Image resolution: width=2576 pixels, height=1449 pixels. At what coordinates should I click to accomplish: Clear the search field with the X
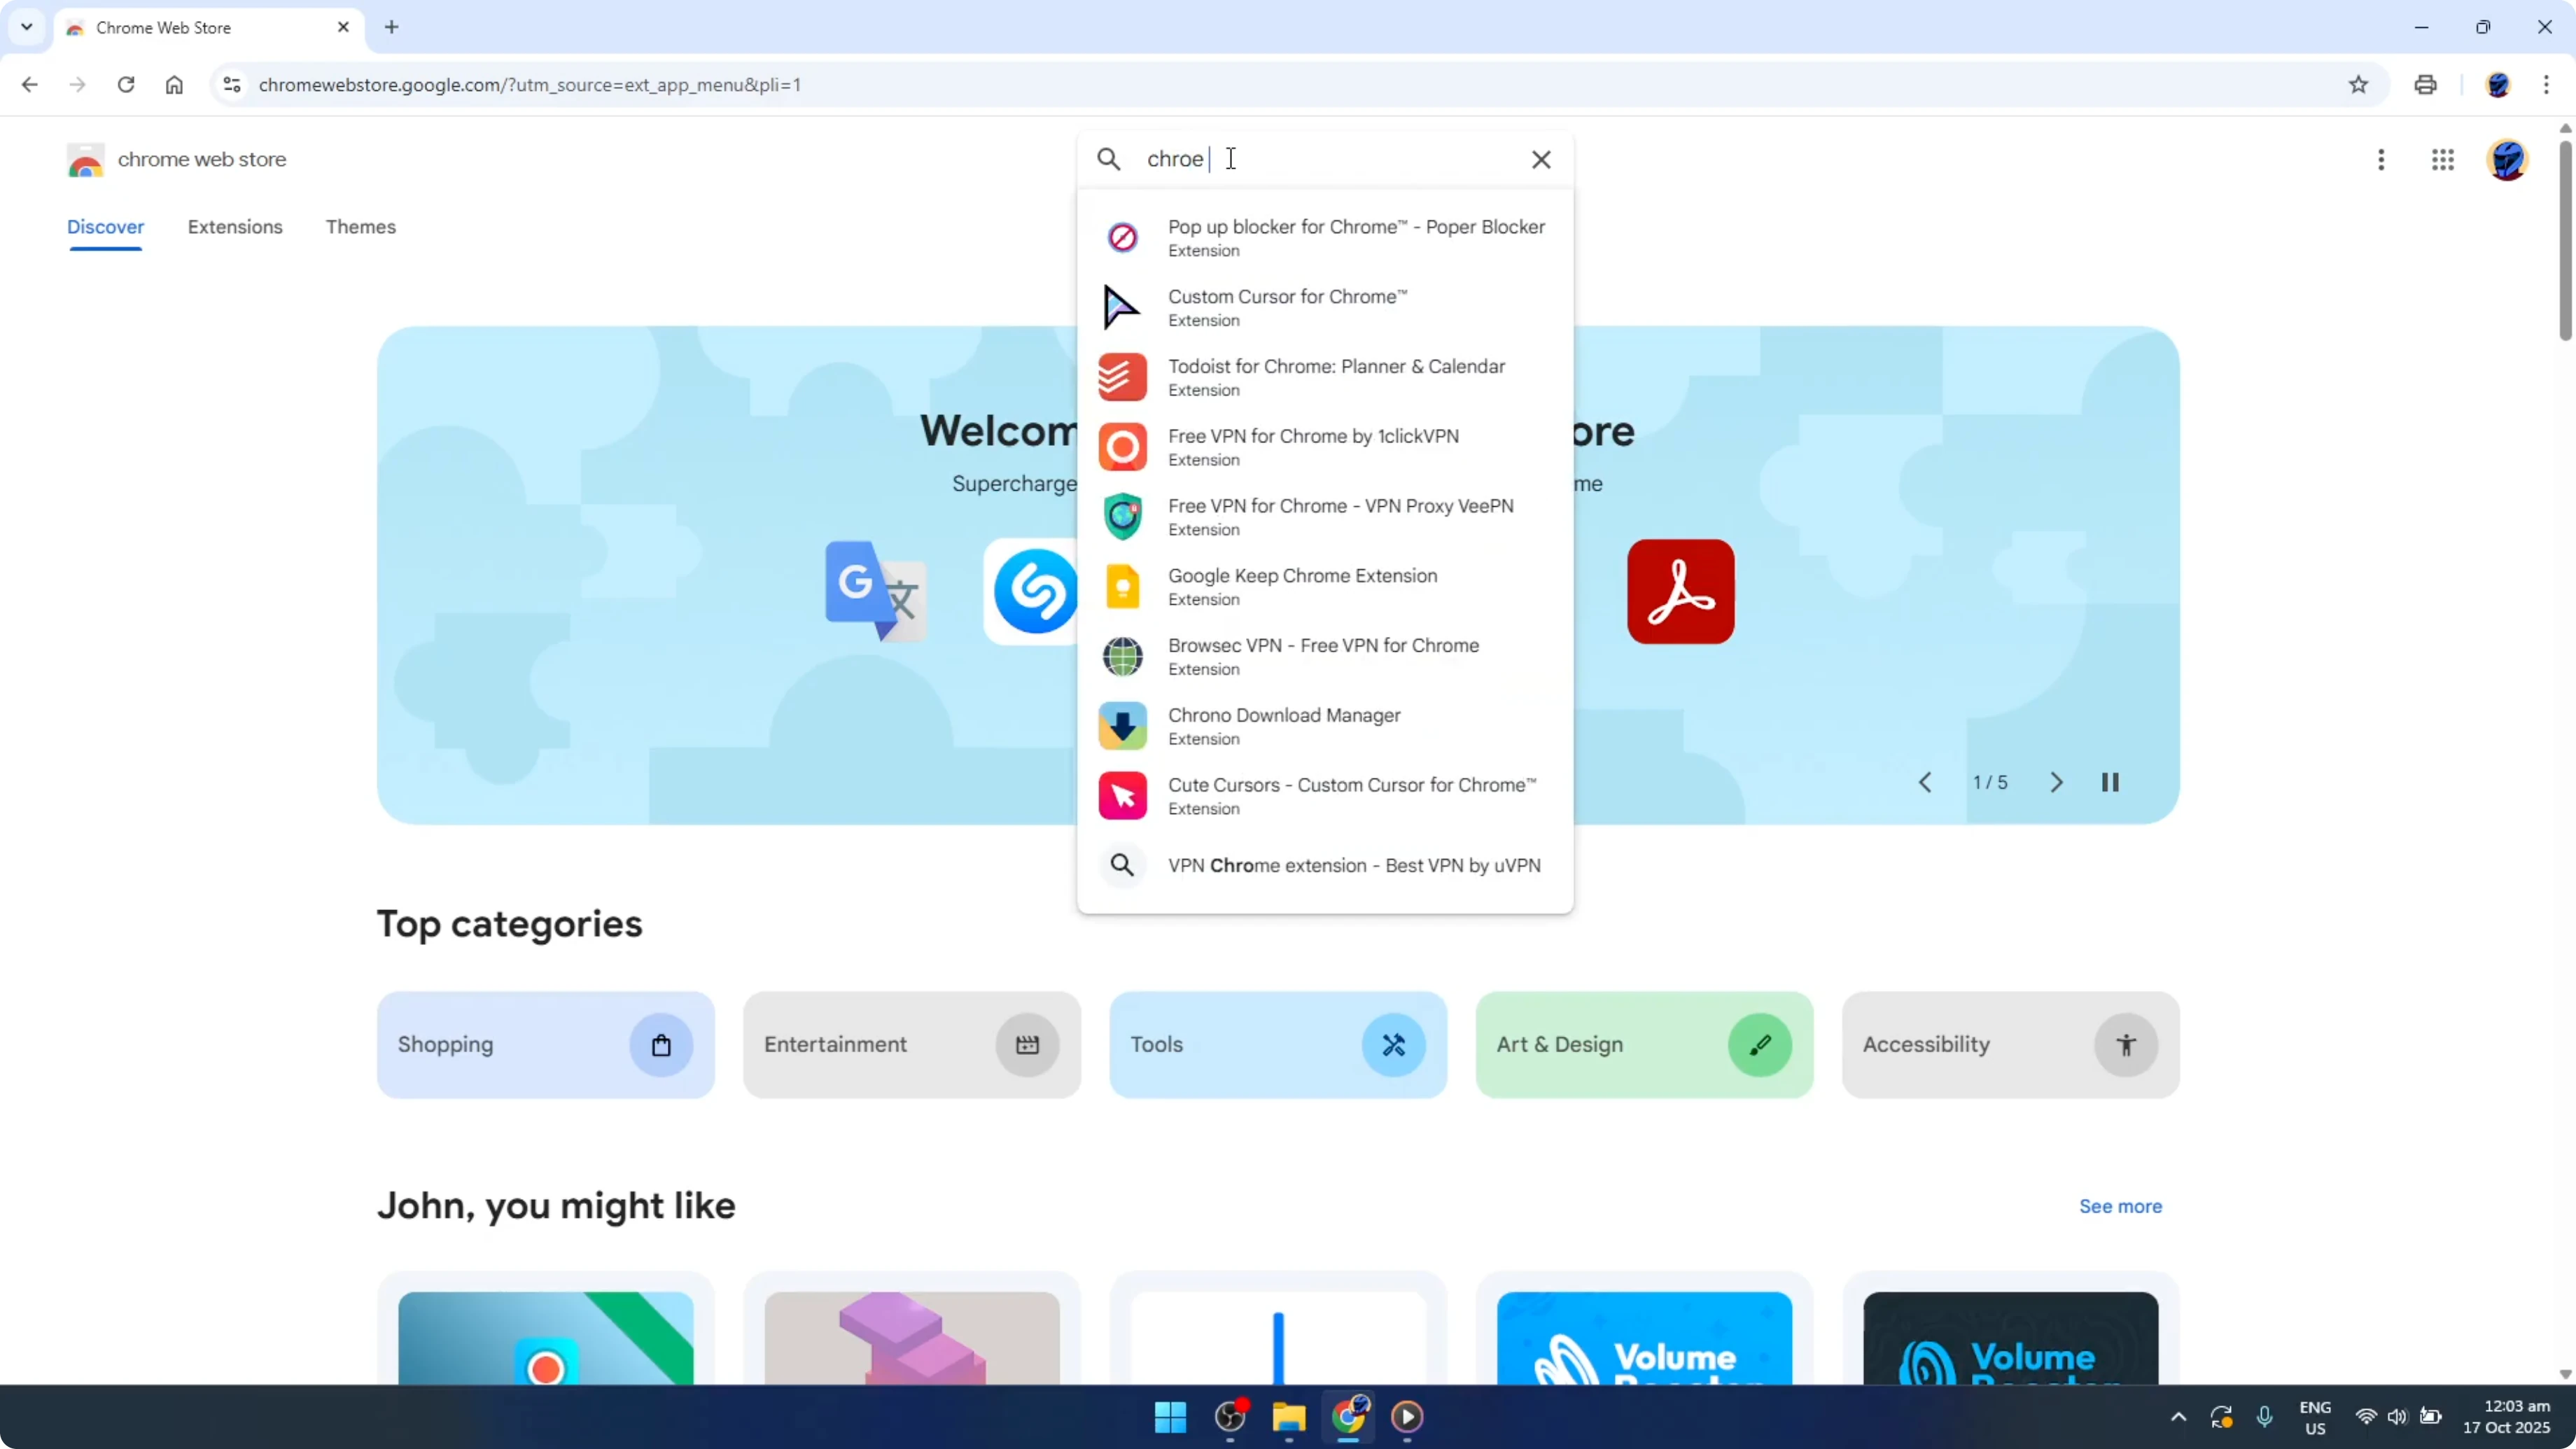coord(1541,159)
